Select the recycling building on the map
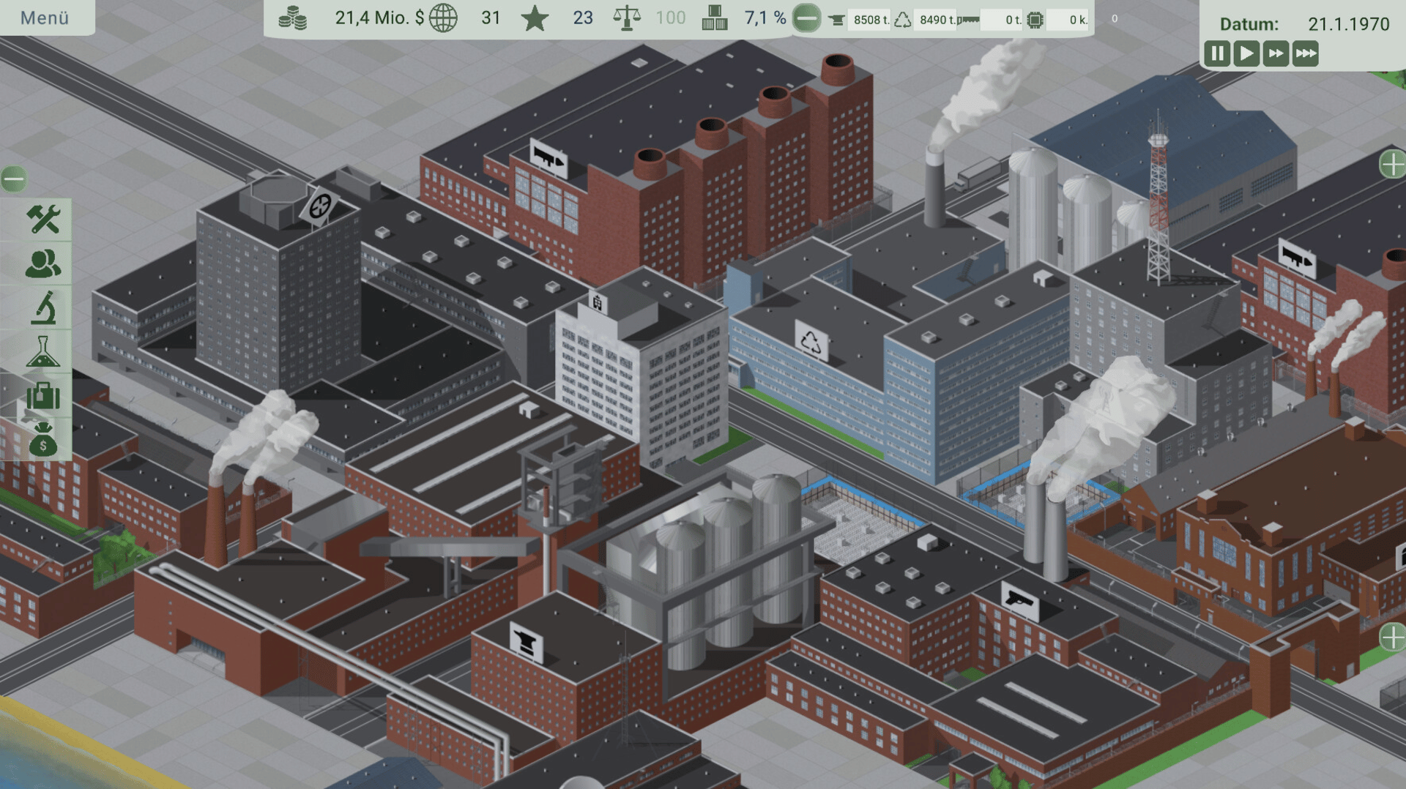This screenshot has height=789, width=1406. coord(811,341)
